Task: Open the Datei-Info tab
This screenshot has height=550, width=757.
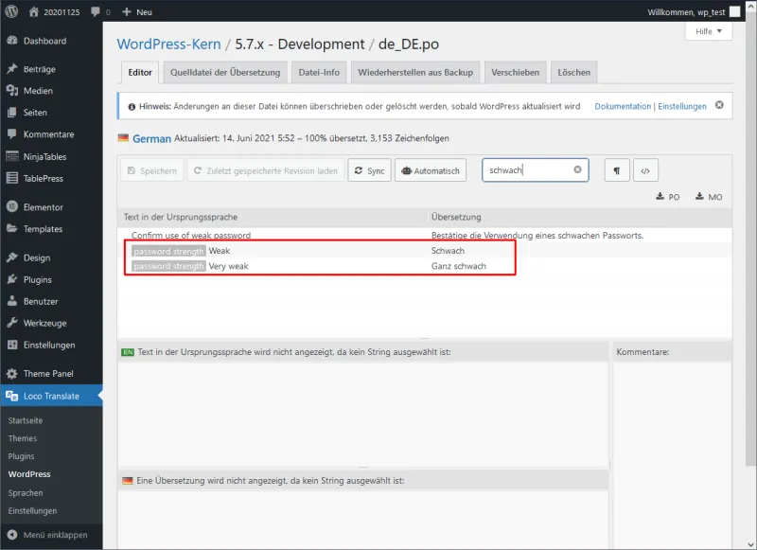Action: [x=319, y=73]
